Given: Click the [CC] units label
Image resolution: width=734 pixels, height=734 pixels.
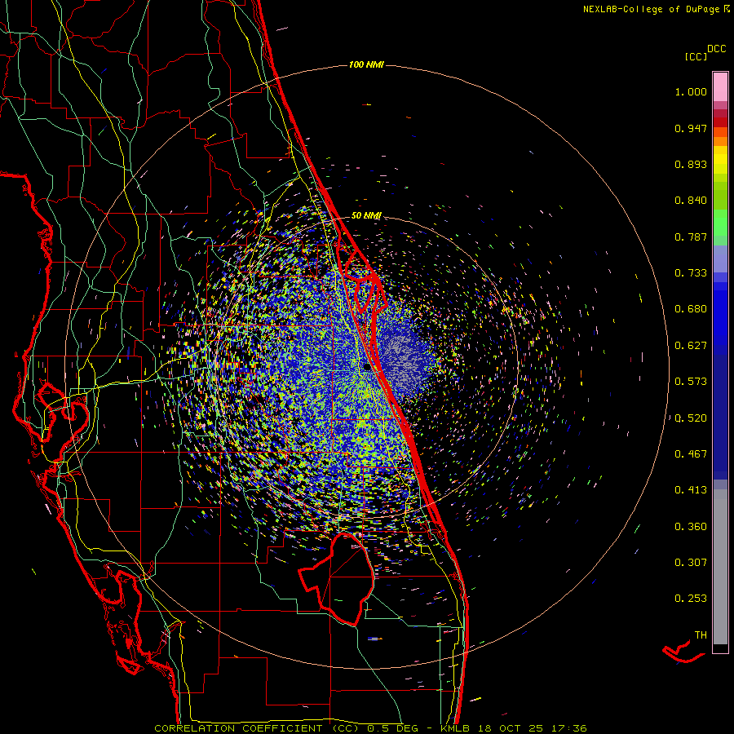Looking at the screenshot, I should pos(696,56).
